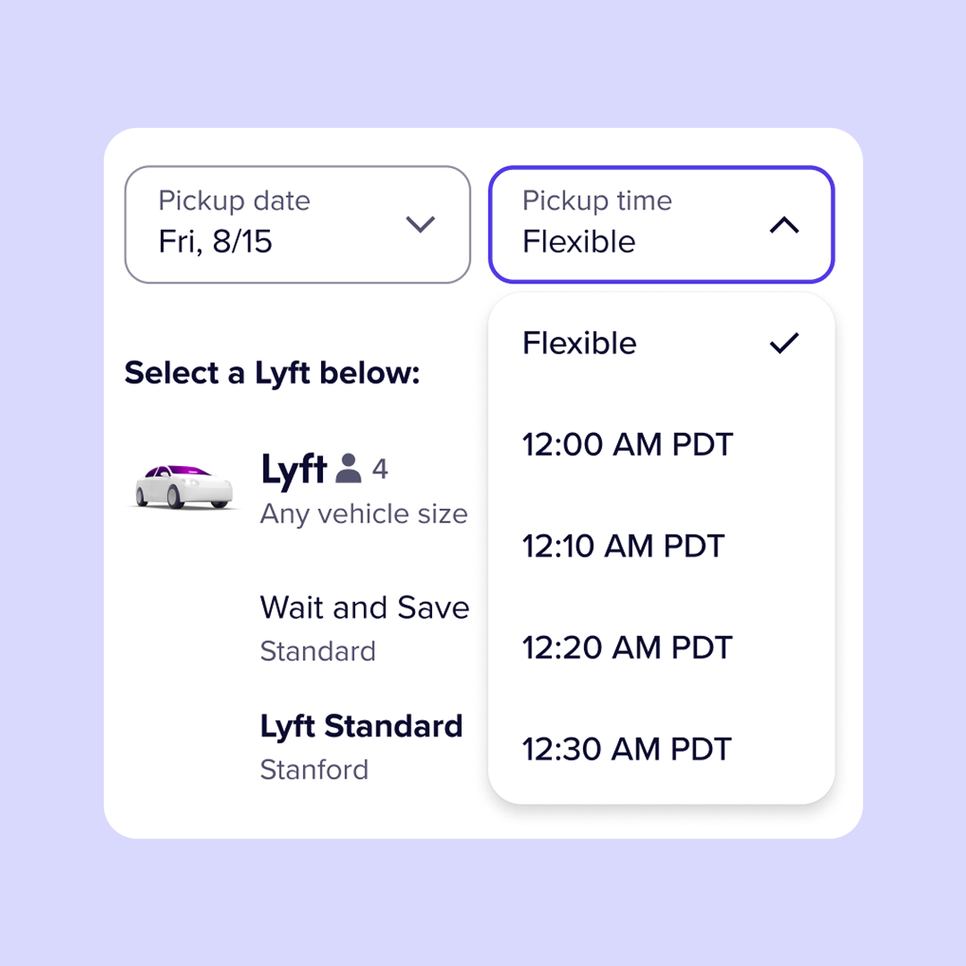Click the checkmark beside Flexible
This screenshot has height=966, width=966.
tap(784, 343)
